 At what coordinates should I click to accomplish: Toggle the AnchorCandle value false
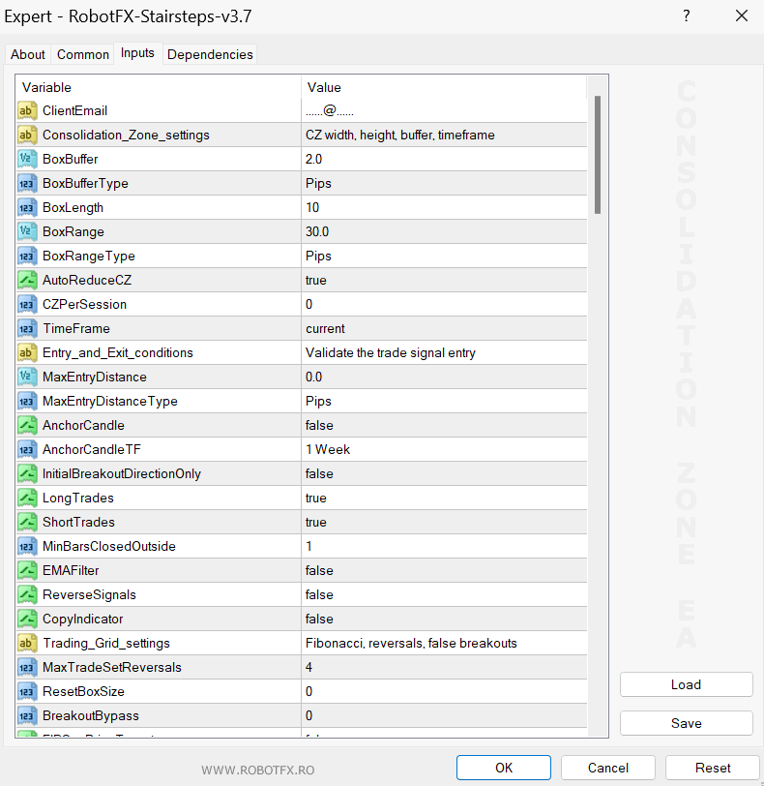pyautogui.click(x=444, y=425)
